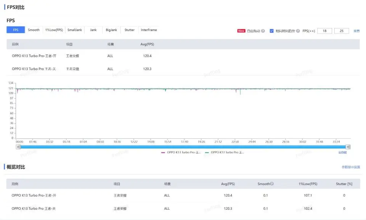Click right handle of time range slider
This screenshot has height=220, width=366.
point(348,147)
